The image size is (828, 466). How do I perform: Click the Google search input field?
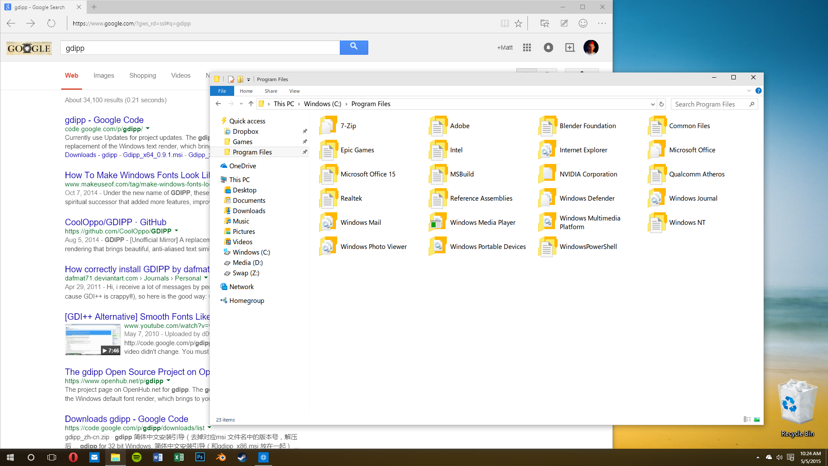coord(200,48)
